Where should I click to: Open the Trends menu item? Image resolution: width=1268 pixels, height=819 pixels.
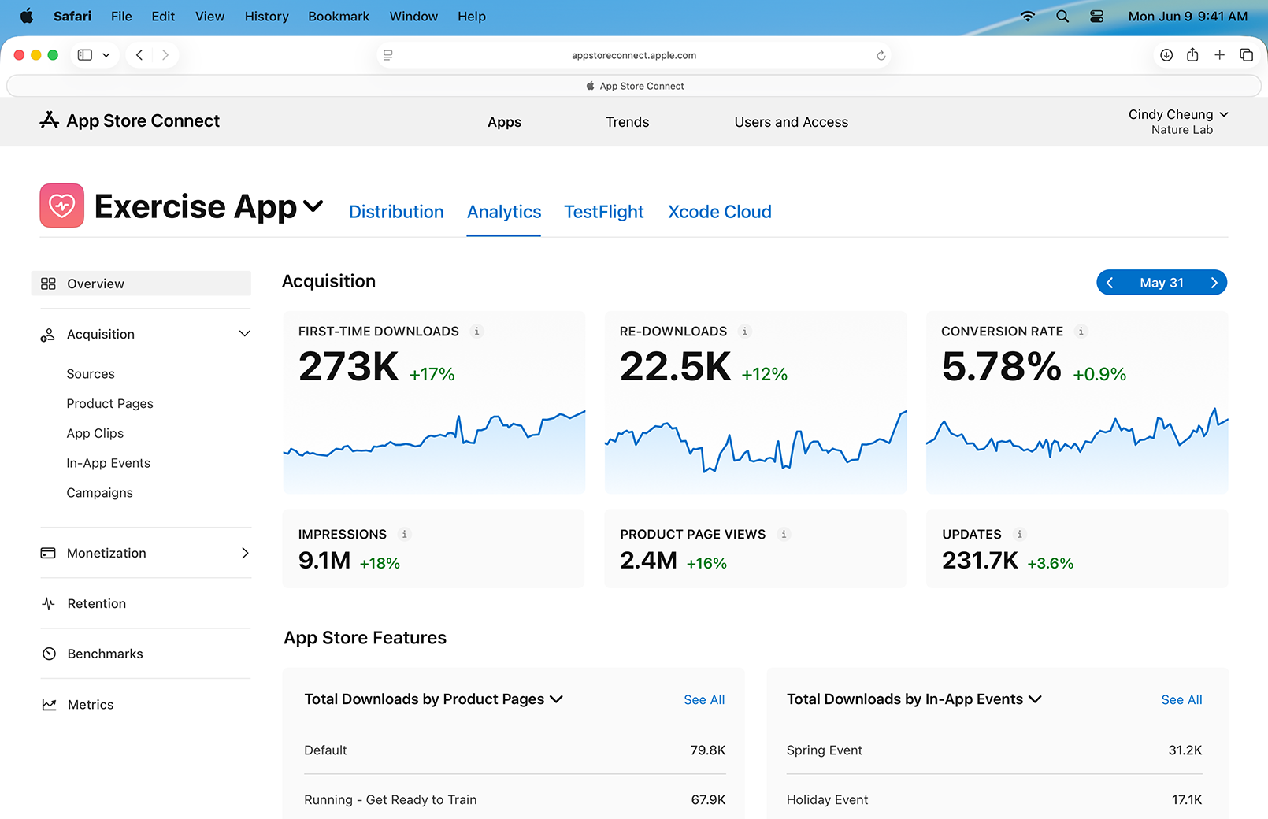point(627,122)
